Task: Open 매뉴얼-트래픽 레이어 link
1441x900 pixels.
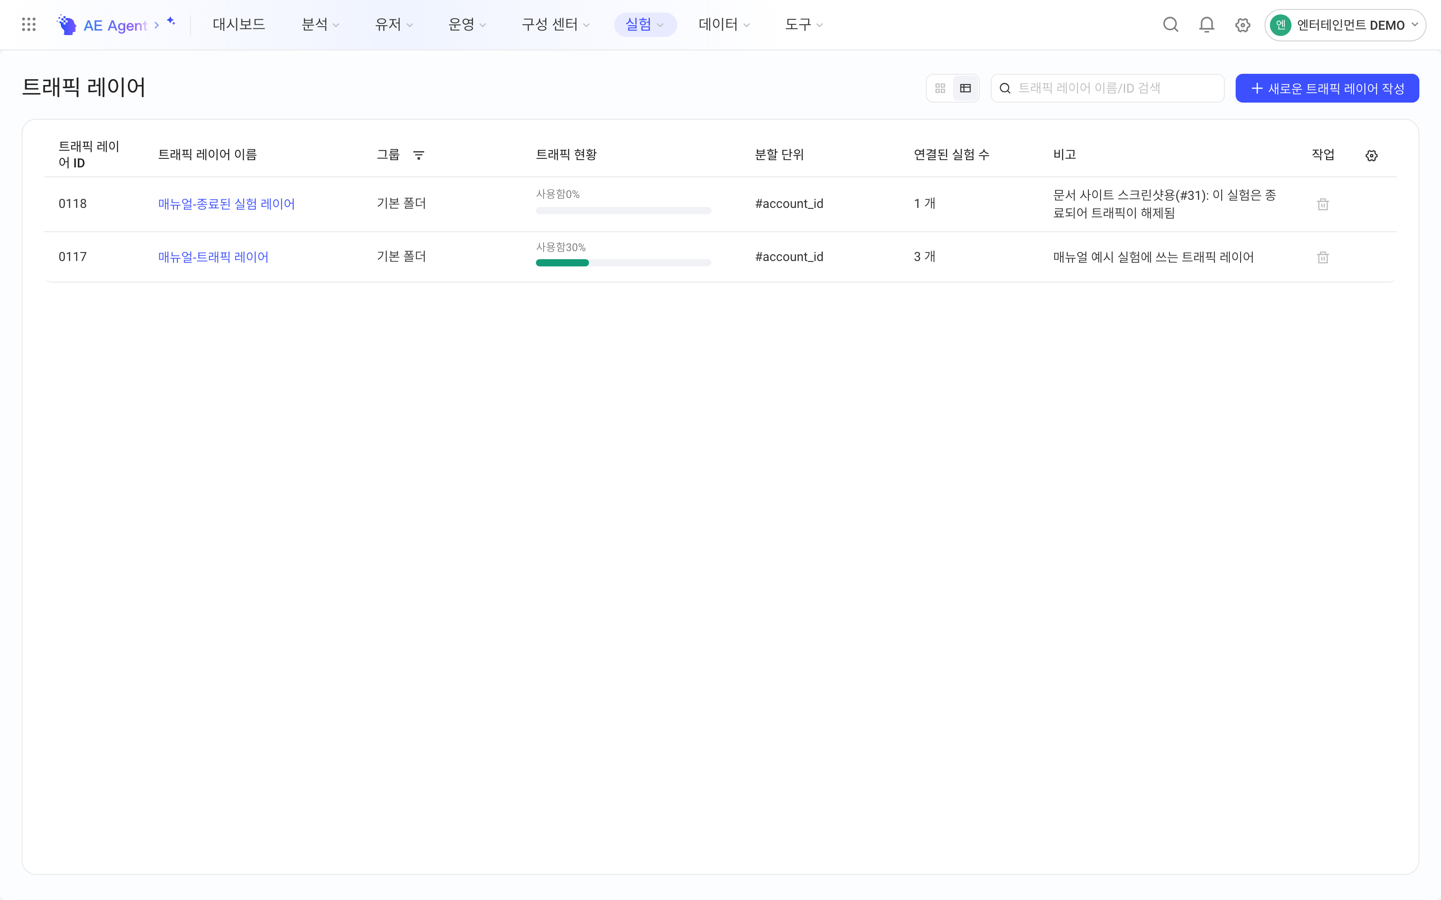Action: tap(213, 257)
